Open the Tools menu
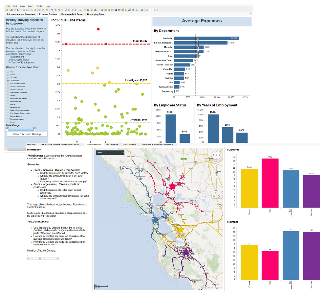The height and width of the screenshot is (296, 324). (39, 6)
